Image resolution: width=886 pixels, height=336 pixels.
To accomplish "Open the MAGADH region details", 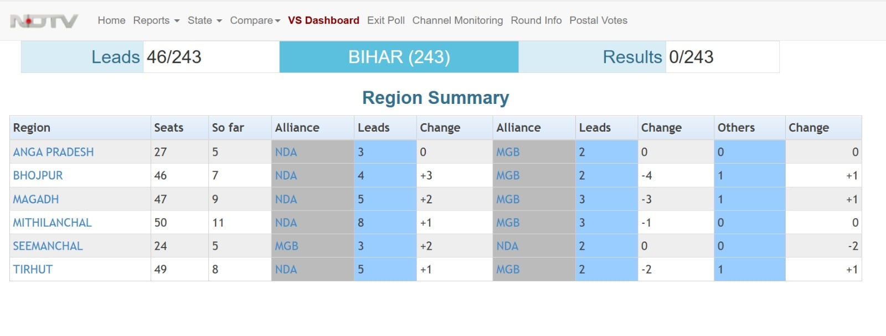I will pyautogui.click(x=35, y=200).
